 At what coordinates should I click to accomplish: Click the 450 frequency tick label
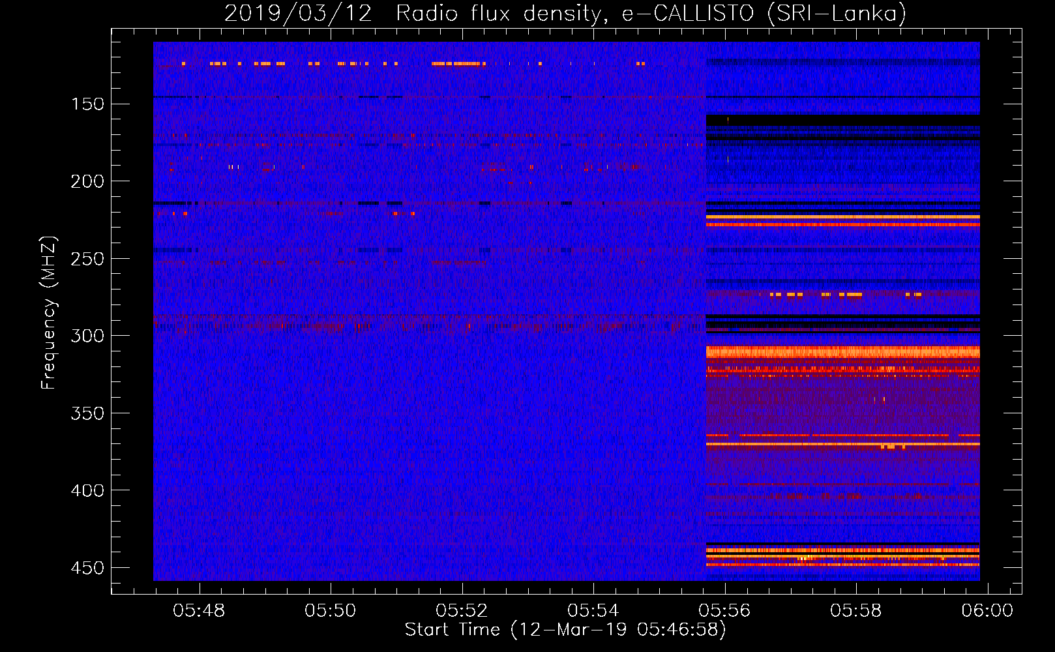coord(87,568)
